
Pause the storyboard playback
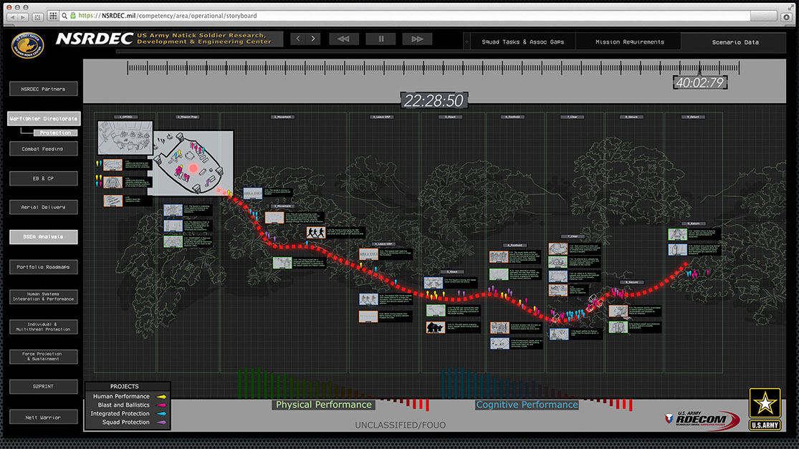[381, 39]
